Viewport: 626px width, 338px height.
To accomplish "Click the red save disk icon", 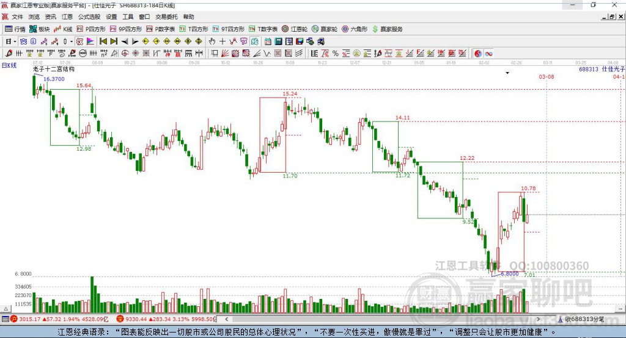I will coord(300,41).
